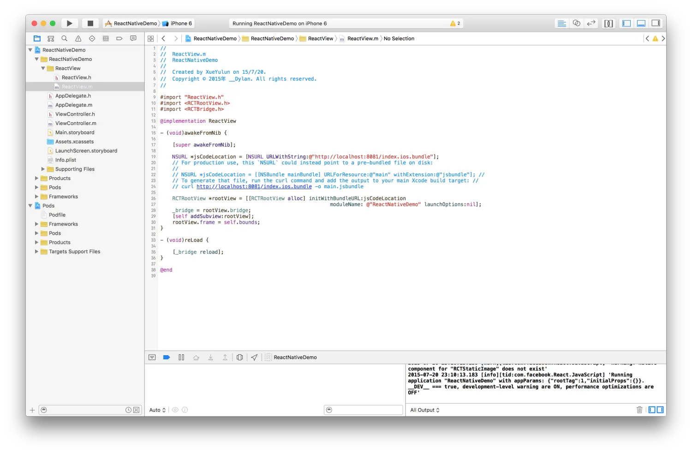Click ReactView folder breadcrumb
The height and width of the screenshot is (453, 692).
[316, 39]
